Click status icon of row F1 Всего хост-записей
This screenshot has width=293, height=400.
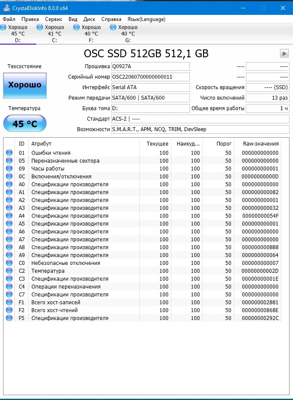[9, 302]
